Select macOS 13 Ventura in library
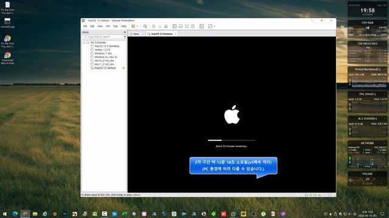389x218 pixels. [105, 68]
